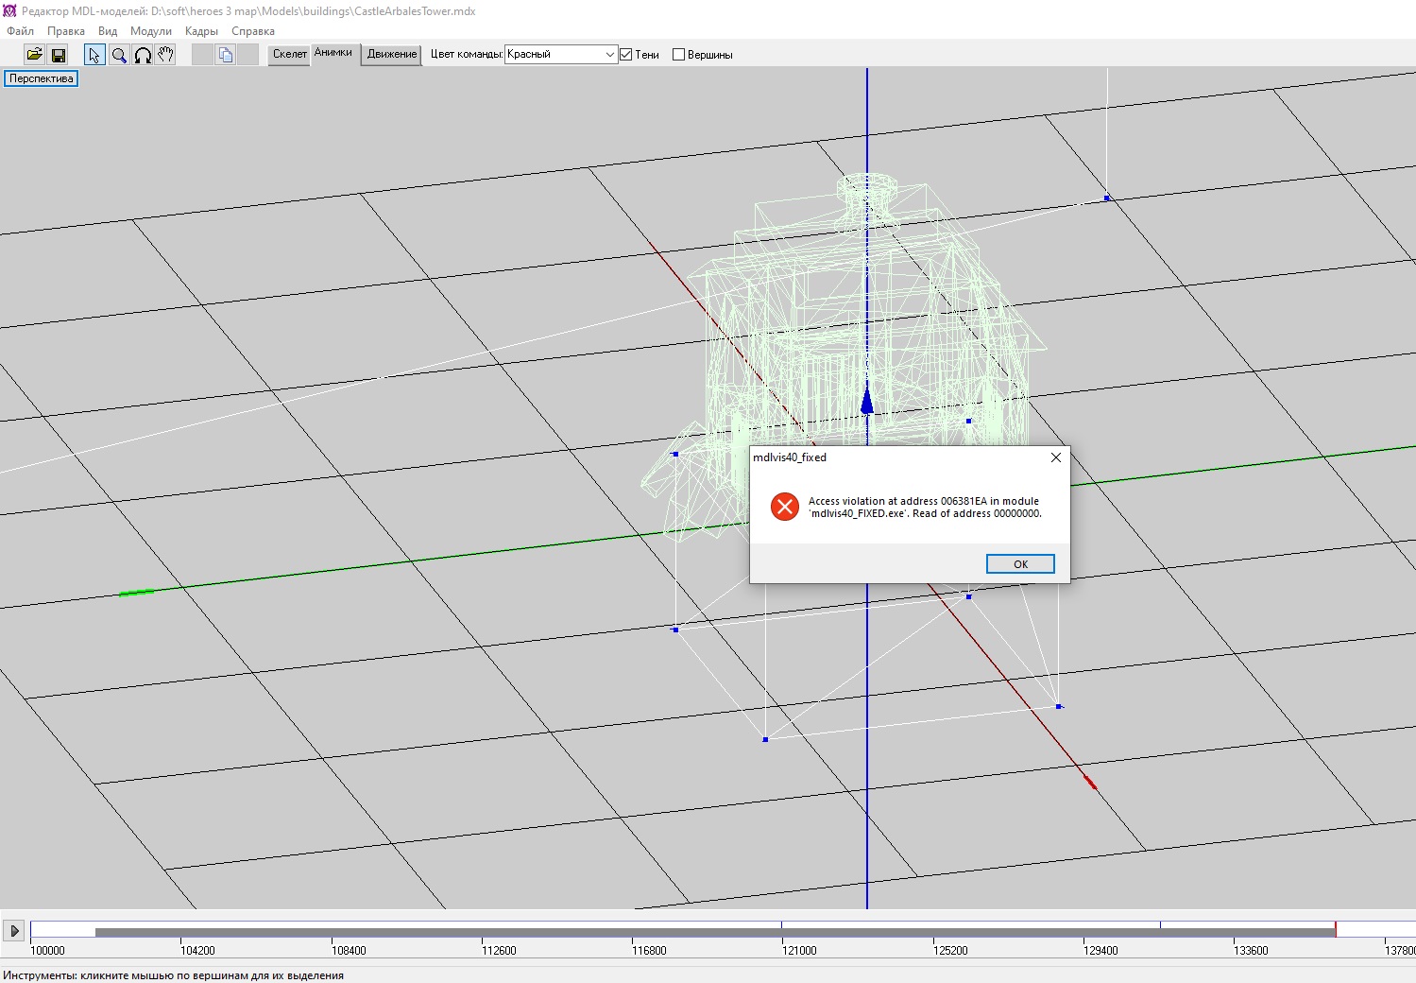Viewport: 1416px width, 983px height.
Task: Open the Файл menu
Action: (x=20, y=31)
